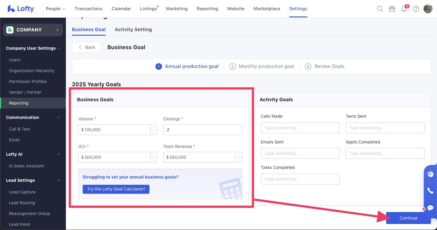Decrease Team Revenue with down arrow
437x230 pixels.
(x=239, y=160)
